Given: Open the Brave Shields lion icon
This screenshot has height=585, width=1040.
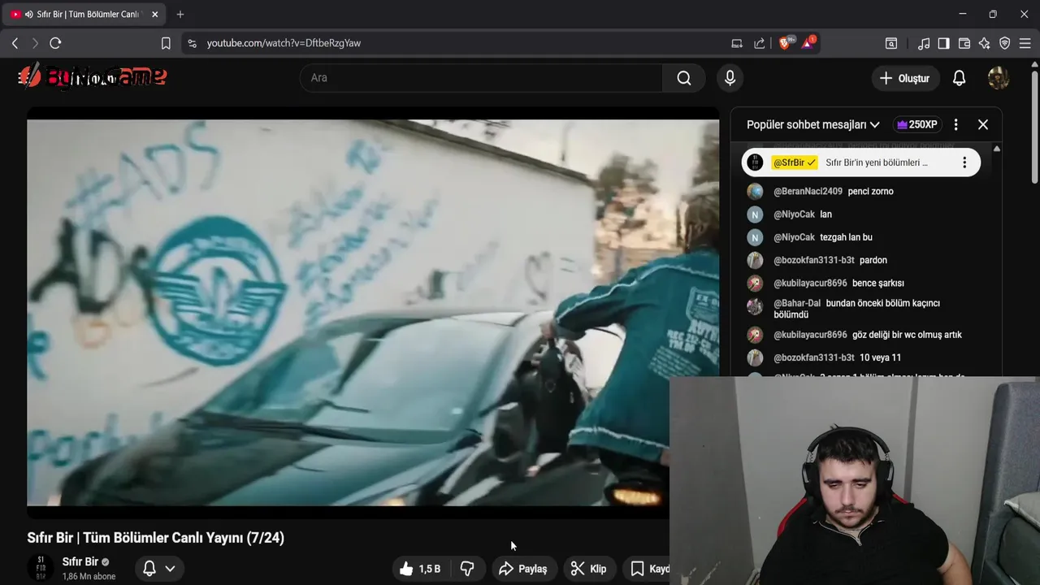Looking at the screenshot, I should (785, 43).
